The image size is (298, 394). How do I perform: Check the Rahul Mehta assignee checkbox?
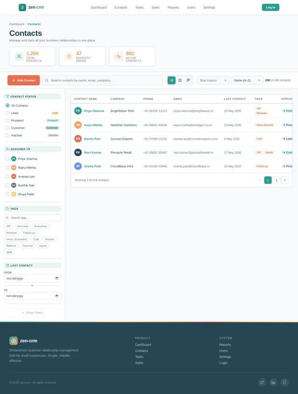click(x=7, y=168)
